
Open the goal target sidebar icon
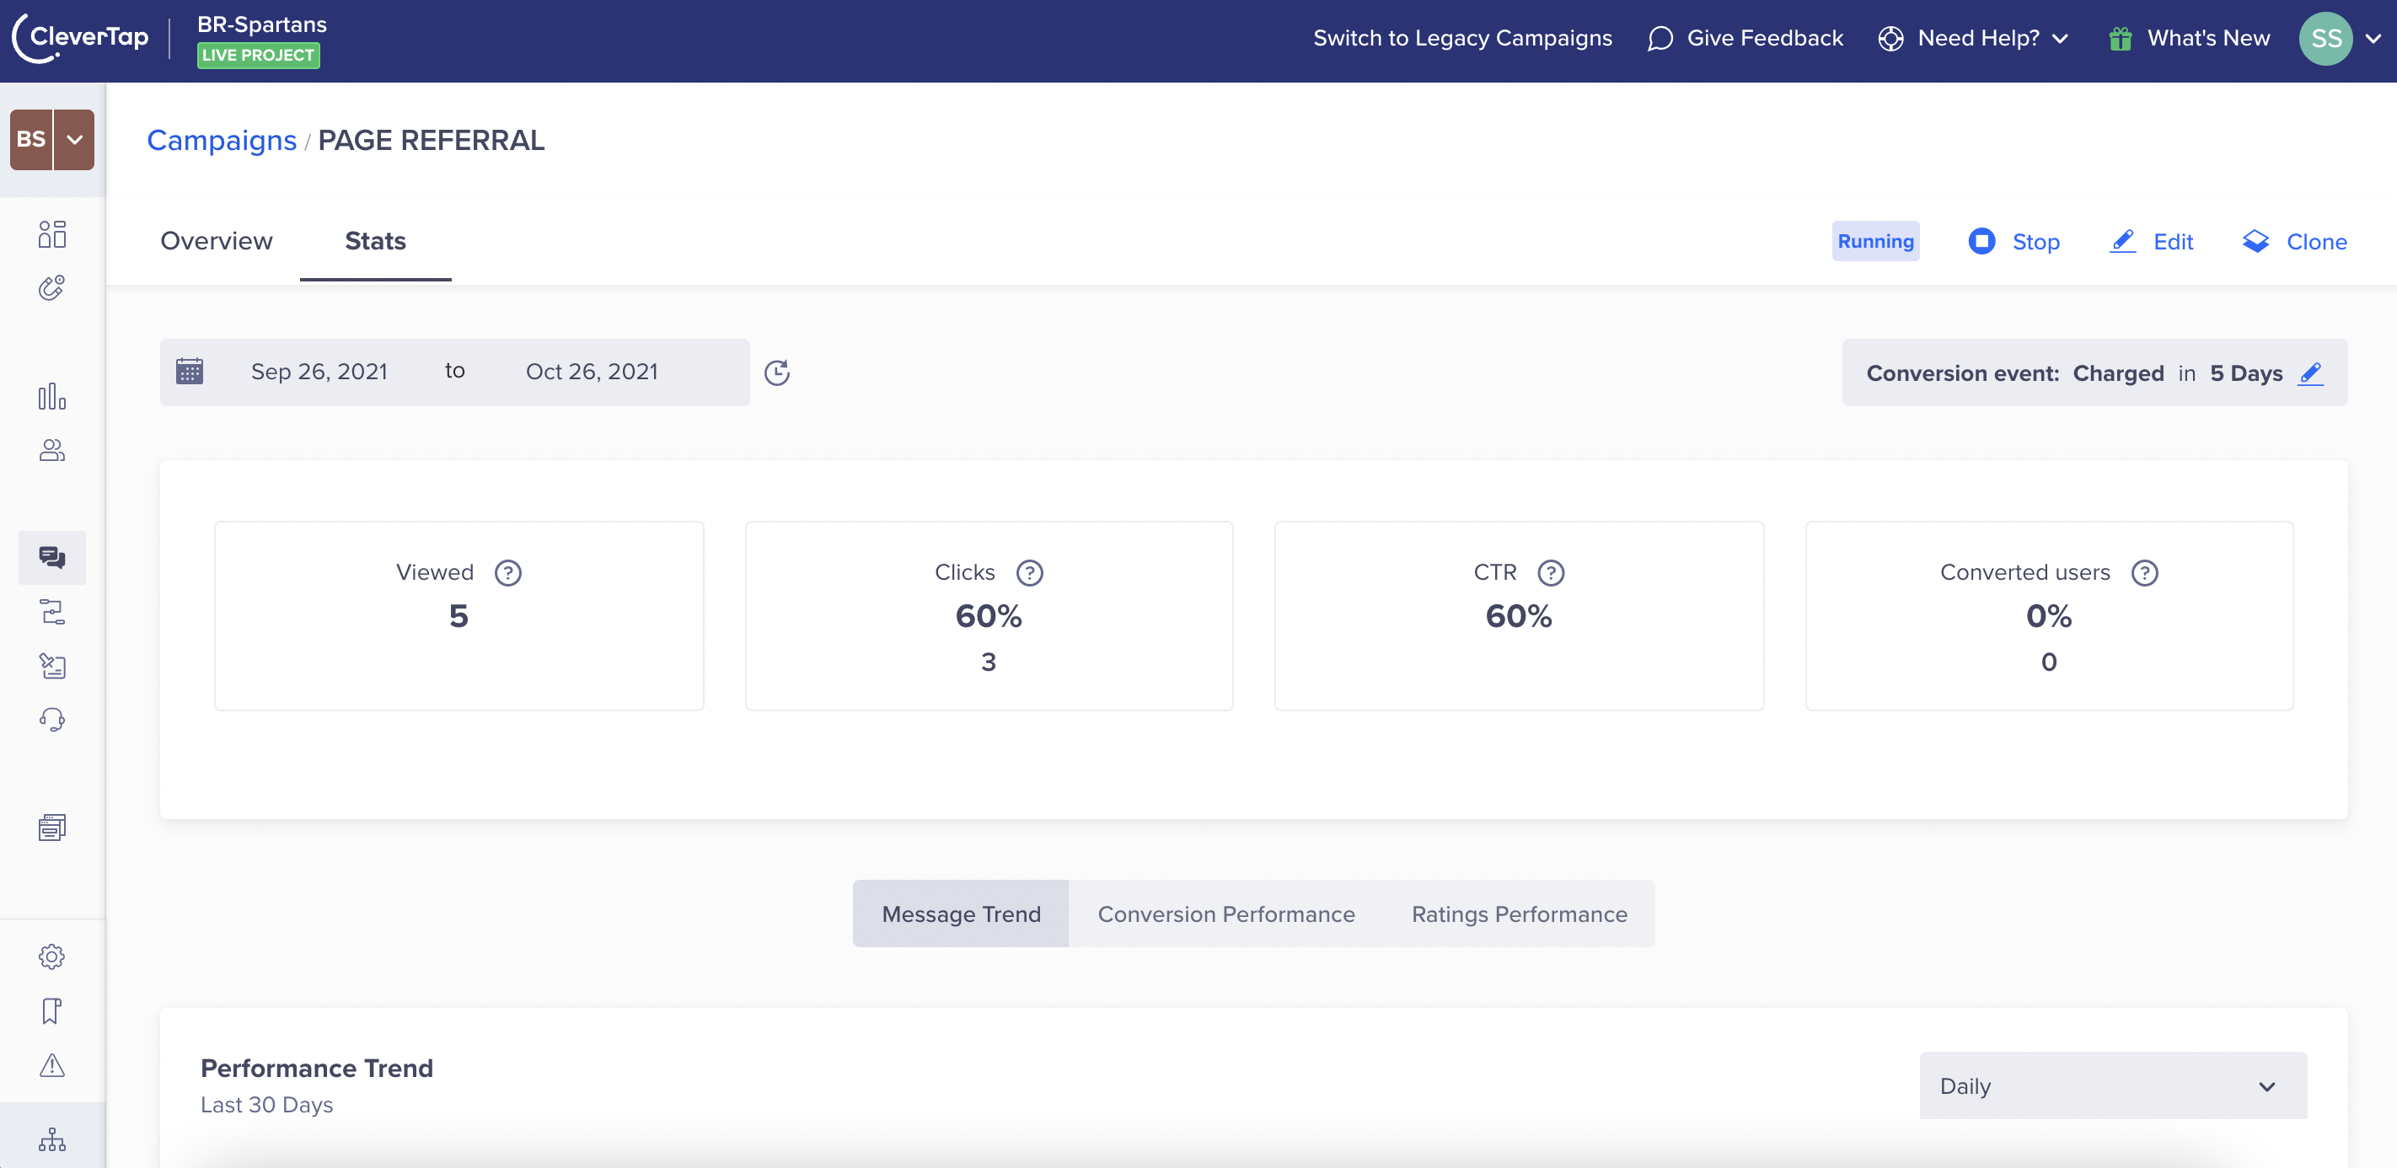(x=52, y=287)
